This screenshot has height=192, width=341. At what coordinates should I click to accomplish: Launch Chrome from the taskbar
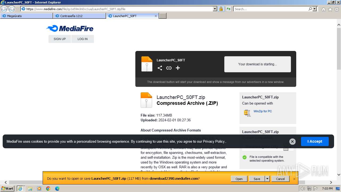48,189
